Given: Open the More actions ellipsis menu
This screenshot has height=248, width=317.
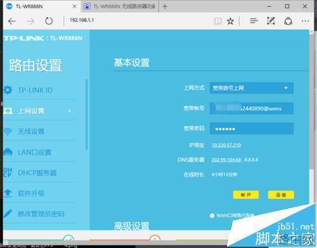Looking at the screenshot, I should tap(305, 21).
